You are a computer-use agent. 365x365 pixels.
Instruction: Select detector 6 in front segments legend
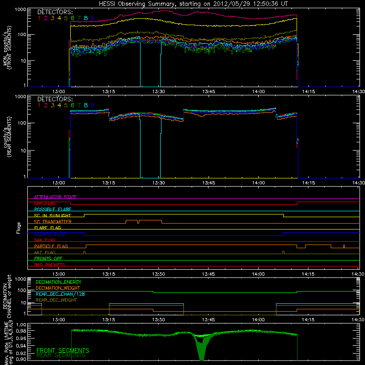tap(73, 18)
